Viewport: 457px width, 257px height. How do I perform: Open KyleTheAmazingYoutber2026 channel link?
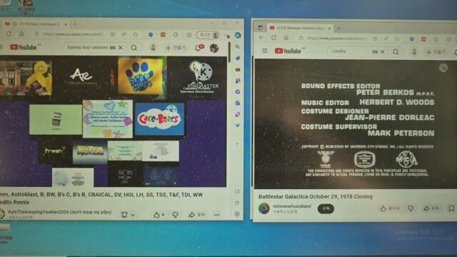60,212
